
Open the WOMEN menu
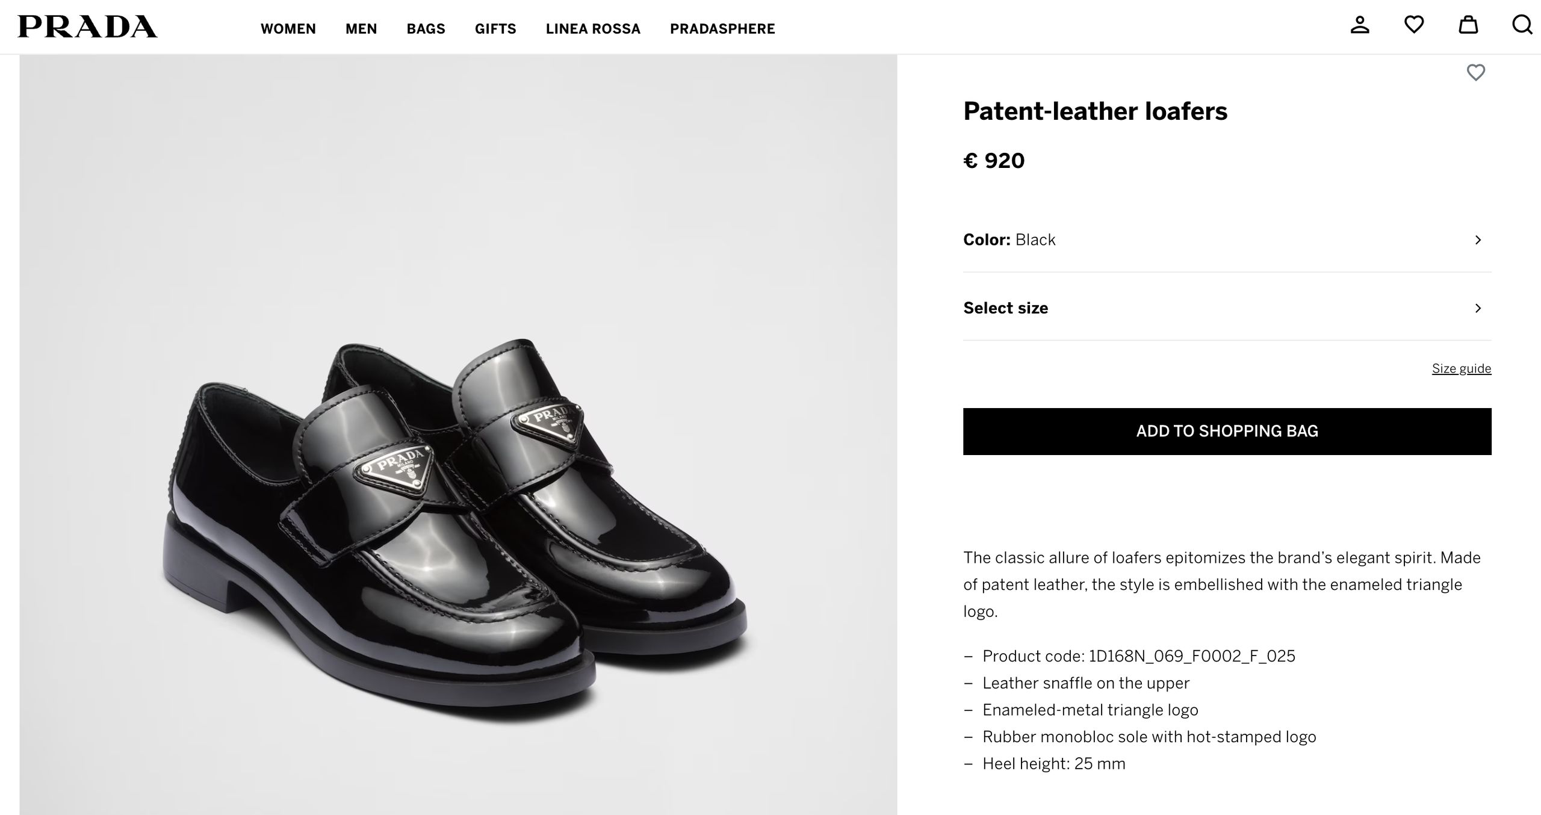(288, 29)
